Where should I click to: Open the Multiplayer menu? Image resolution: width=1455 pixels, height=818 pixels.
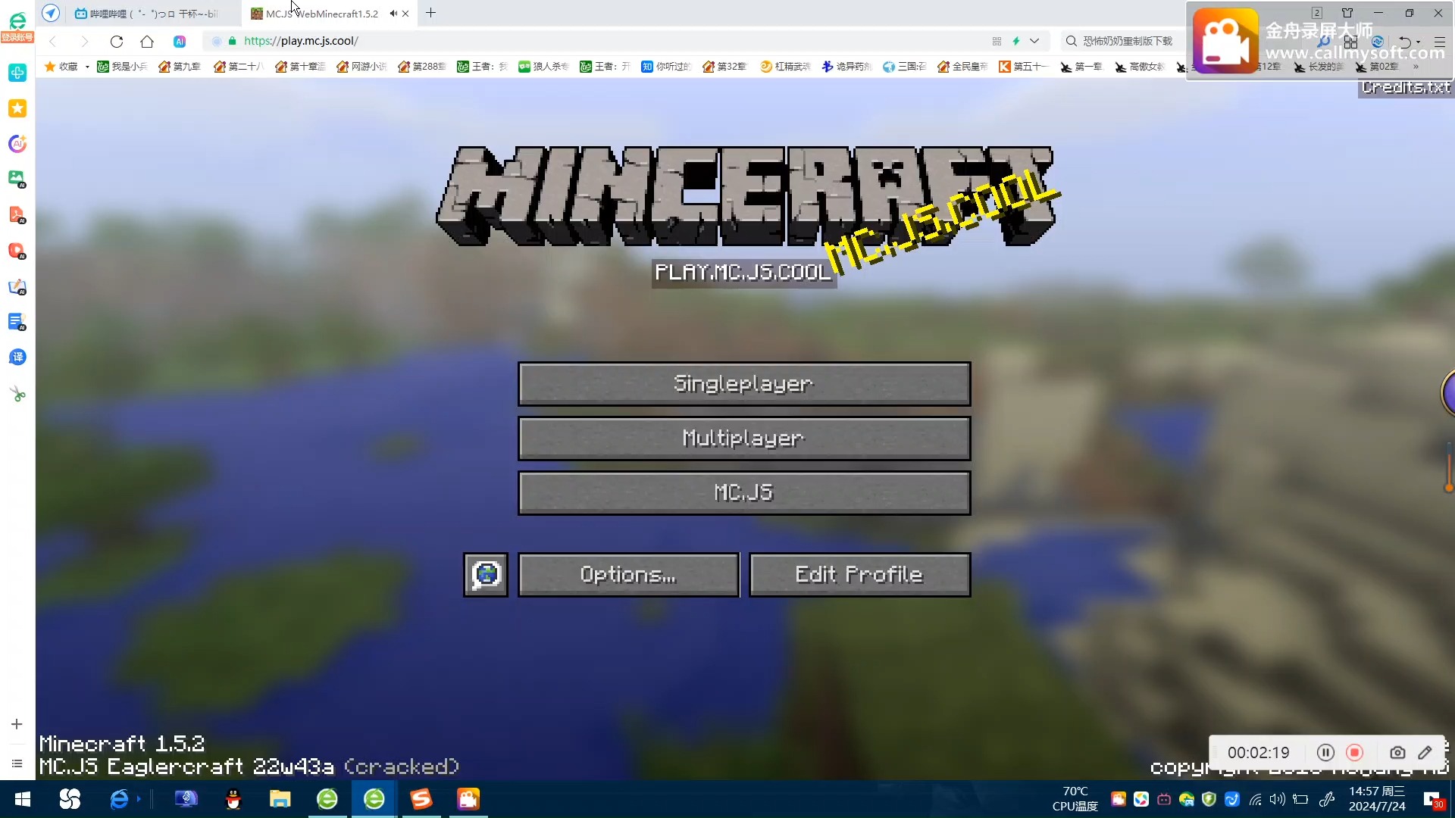click(744, 439)
